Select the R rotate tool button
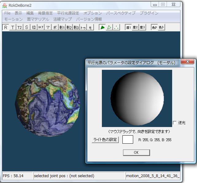This screenshot has height=183, width=197. (6, 27)
